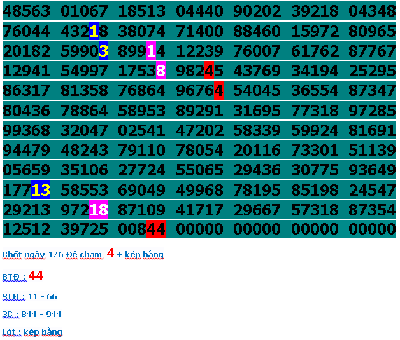Click the red highlighted 4 in 98245
400x340 pixels.
pos(209,71)
